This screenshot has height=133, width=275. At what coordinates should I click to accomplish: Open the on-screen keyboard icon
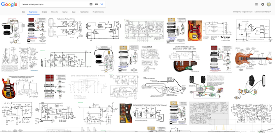pyautogui.click(x=96, y=4)
